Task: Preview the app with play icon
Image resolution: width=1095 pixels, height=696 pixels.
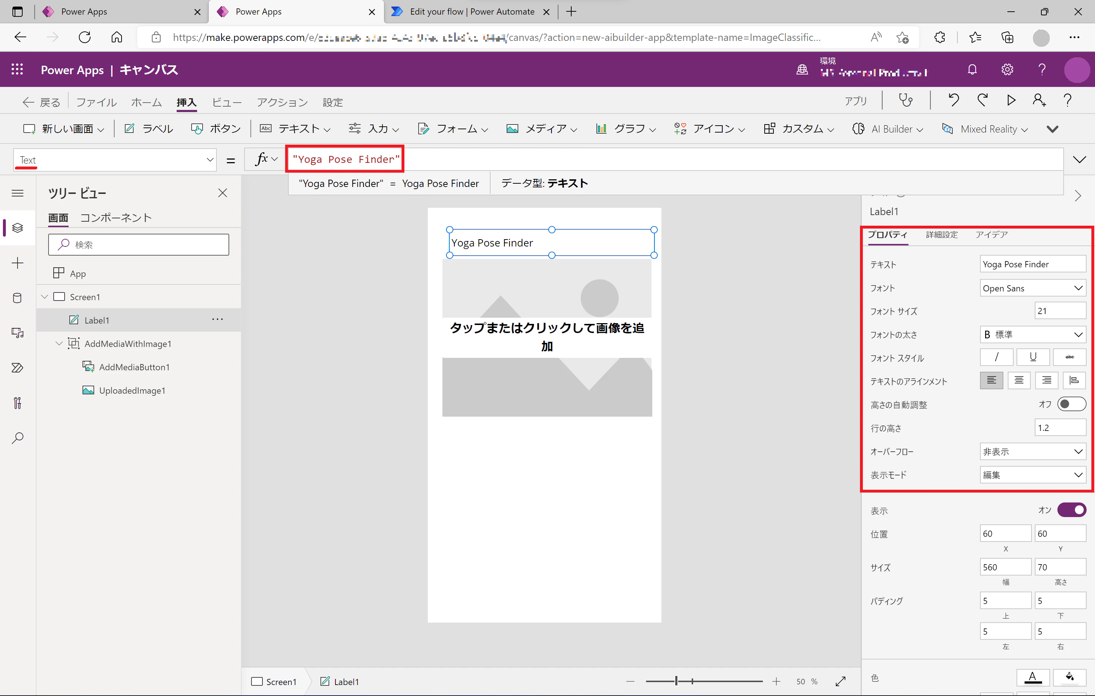Action: (x=1011, y=100)
